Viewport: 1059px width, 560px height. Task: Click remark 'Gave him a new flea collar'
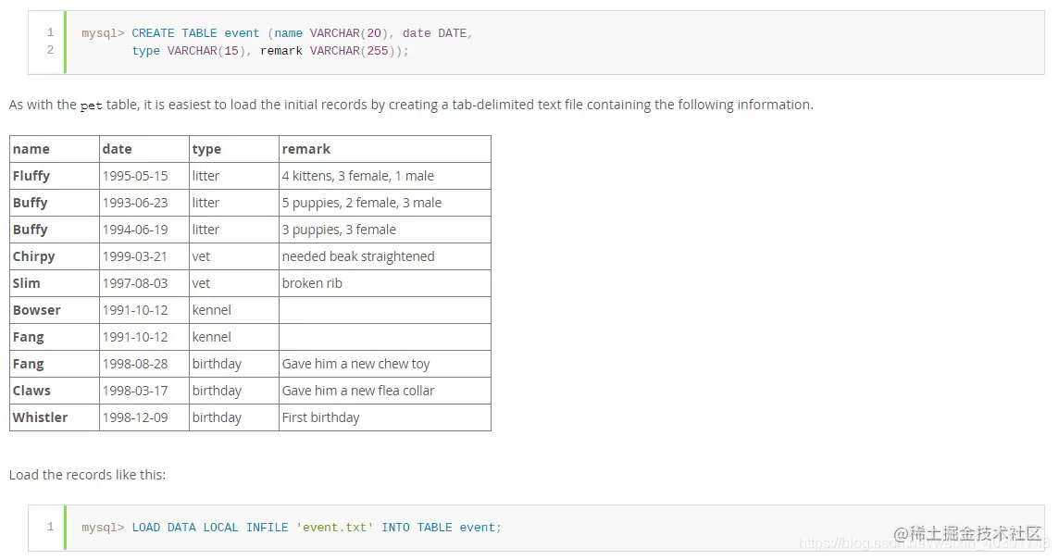(358, 391)
